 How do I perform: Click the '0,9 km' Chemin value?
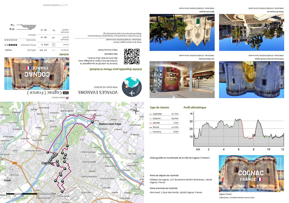[x=175, y=118]
